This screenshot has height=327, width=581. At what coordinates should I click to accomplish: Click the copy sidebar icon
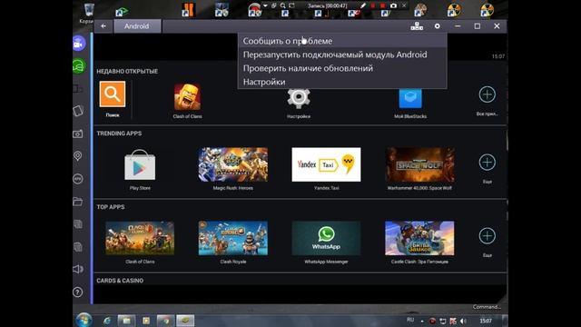78,224
